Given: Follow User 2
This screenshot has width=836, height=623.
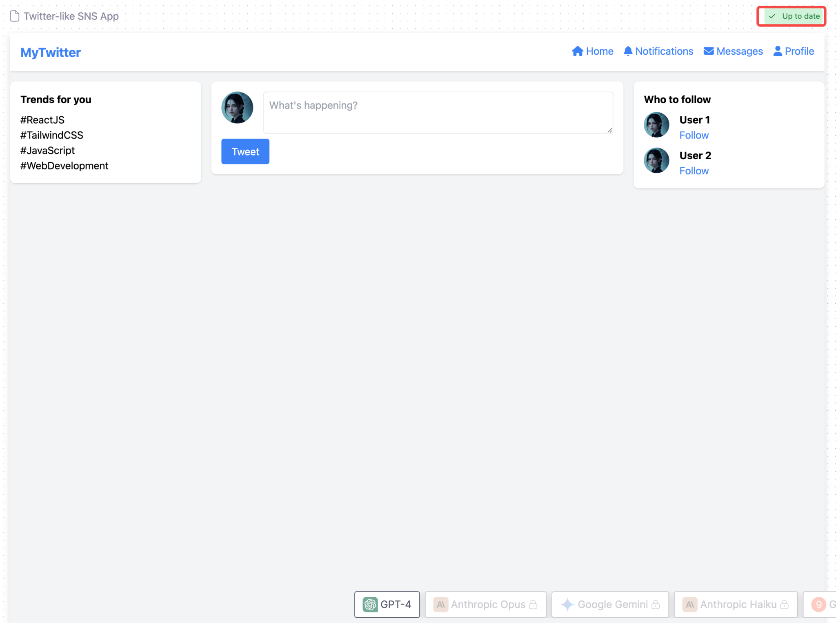Looking at the screenshot, I should 694,171.
